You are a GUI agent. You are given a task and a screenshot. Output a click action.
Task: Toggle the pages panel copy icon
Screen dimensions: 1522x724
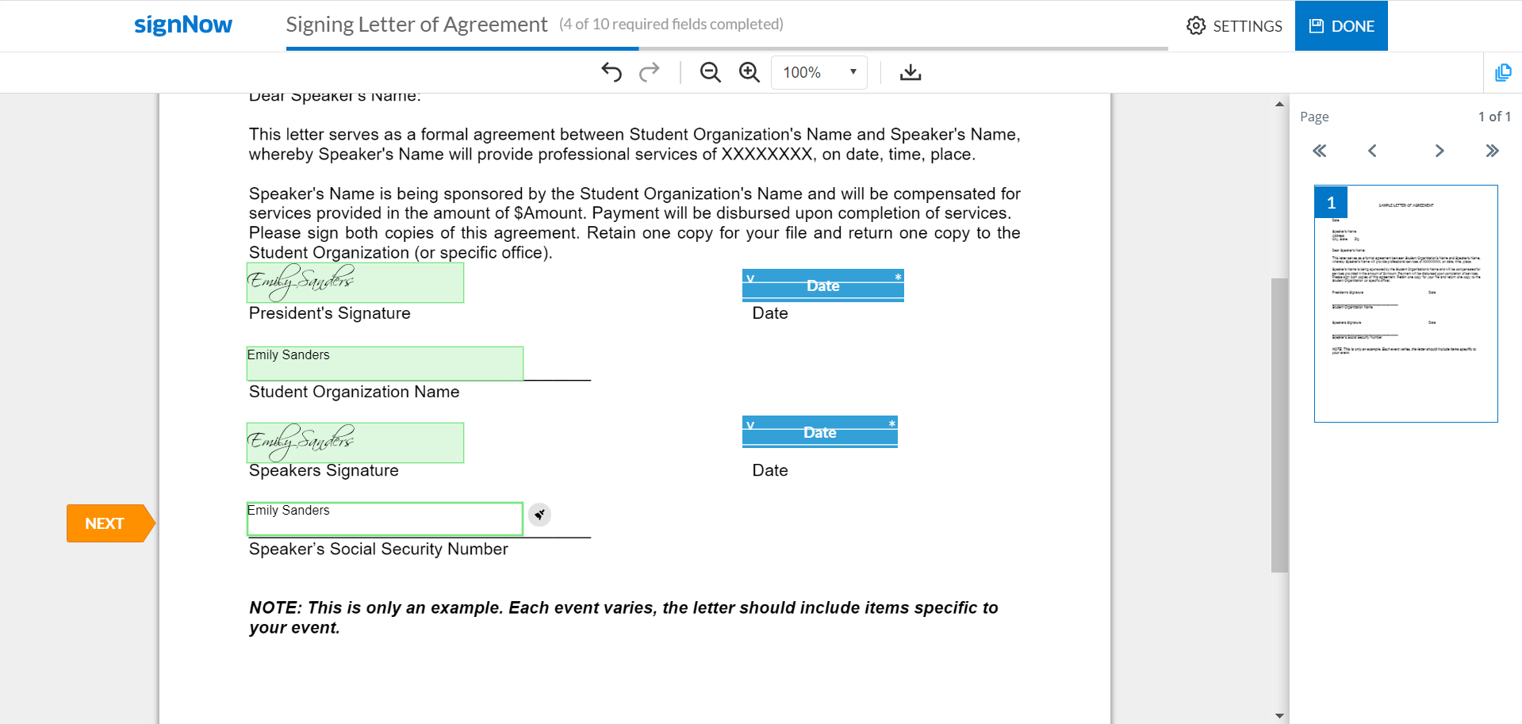click(x=1503, y=73)
